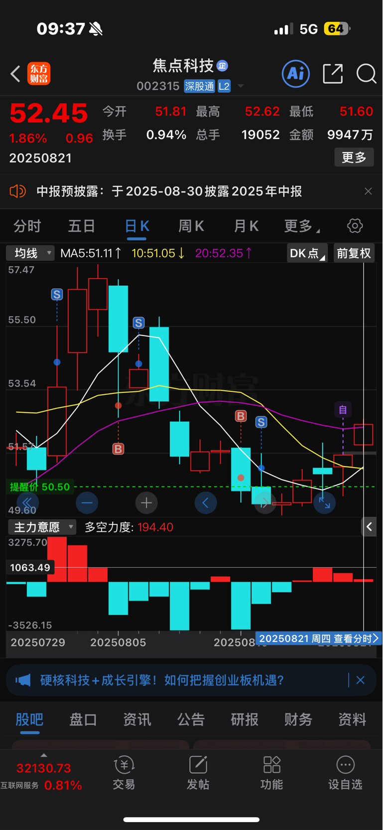Tap the 32130.73 index ticker

44,768
